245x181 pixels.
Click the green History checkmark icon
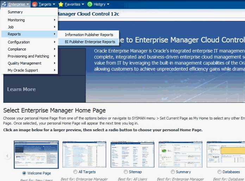[90, 4]
